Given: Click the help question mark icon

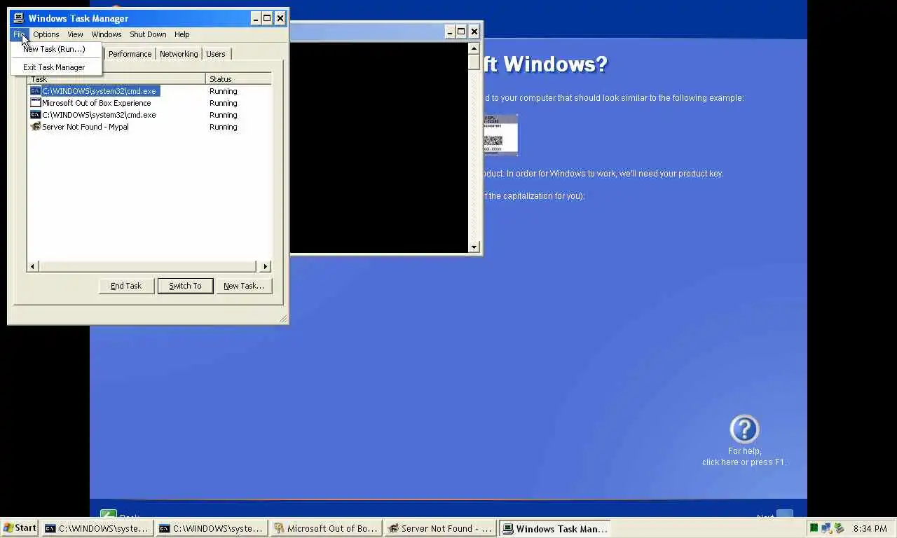Looking at the screenshot, I should 744,429.
